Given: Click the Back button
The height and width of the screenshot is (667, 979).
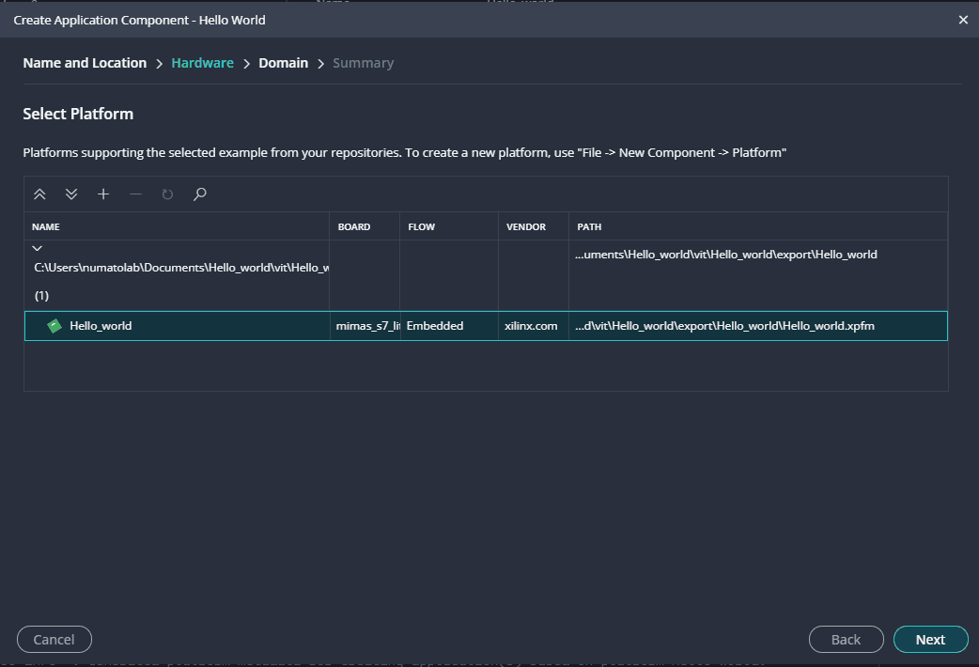Looking at the screenshot, I should (846, 640).
